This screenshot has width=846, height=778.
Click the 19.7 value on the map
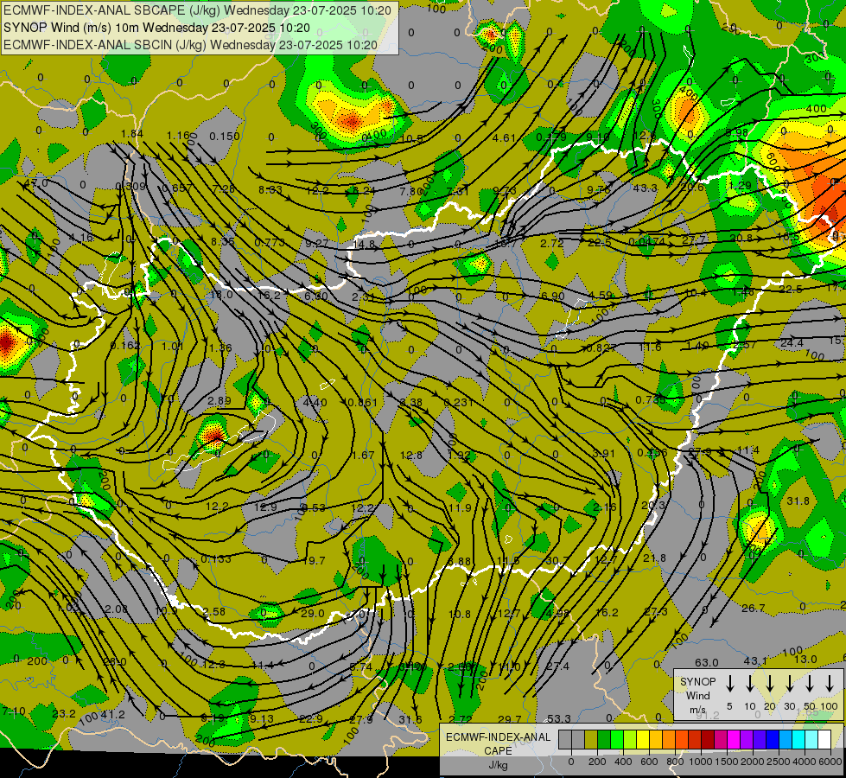(314, 561)
